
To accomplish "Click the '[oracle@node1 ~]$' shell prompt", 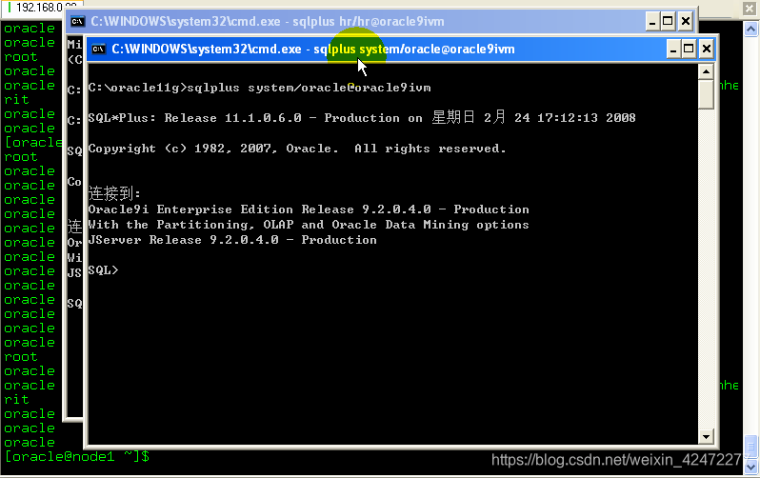I will pos(76,456).
